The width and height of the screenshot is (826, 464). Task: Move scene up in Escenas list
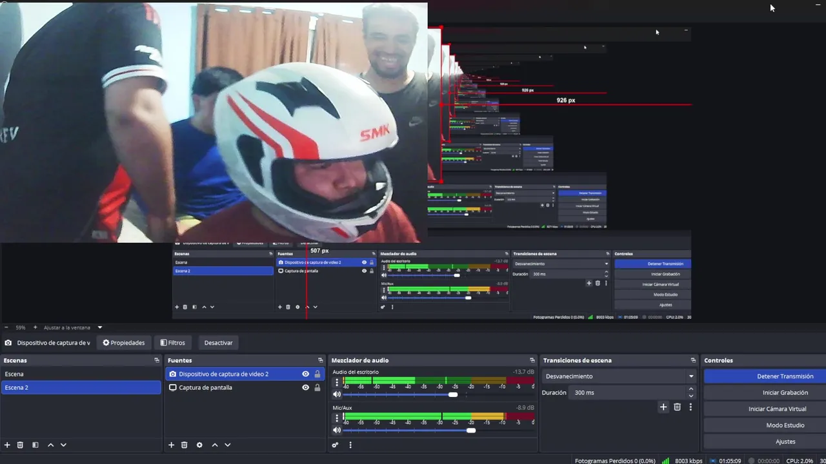pos(50,445)
